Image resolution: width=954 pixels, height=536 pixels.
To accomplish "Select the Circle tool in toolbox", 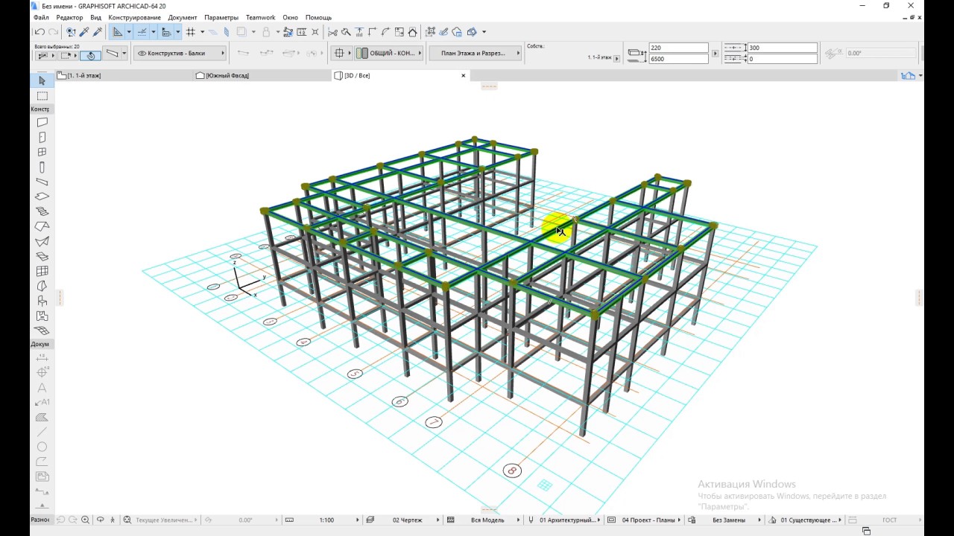I will tap(42, 447).
